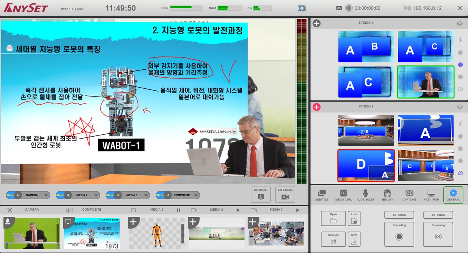This screenshot has width=468, height=253.
Task: Click the top bar record circle
Action: point(349,8)
